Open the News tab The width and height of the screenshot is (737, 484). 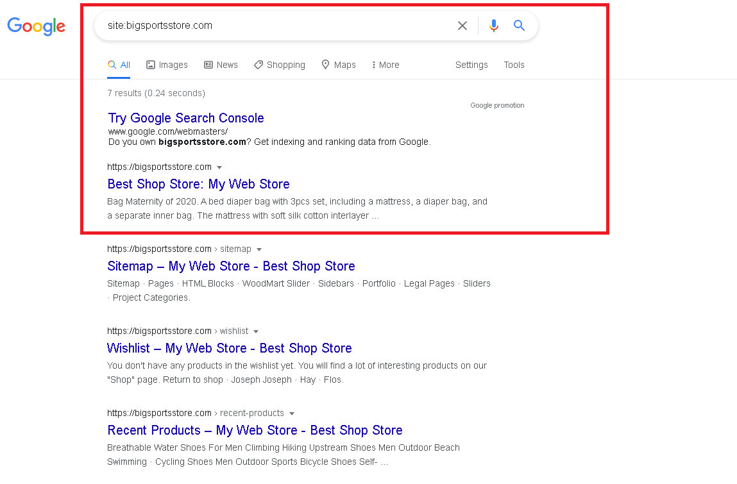(221, 65)
